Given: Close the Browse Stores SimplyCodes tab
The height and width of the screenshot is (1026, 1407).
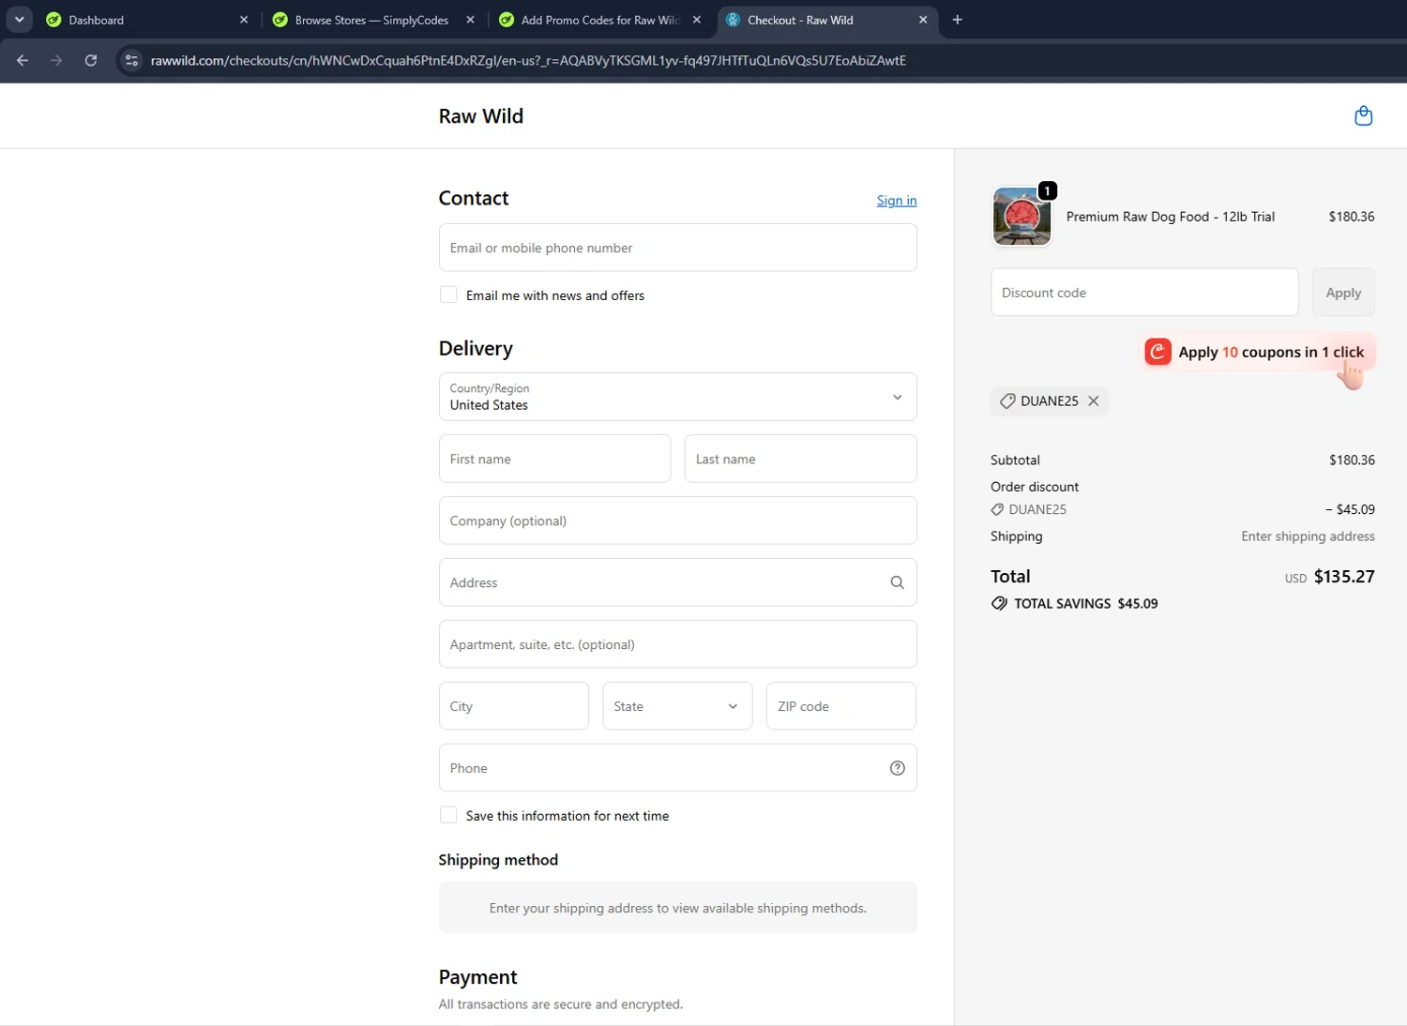Looking at the screenshot, I should (x=470, y=20).
